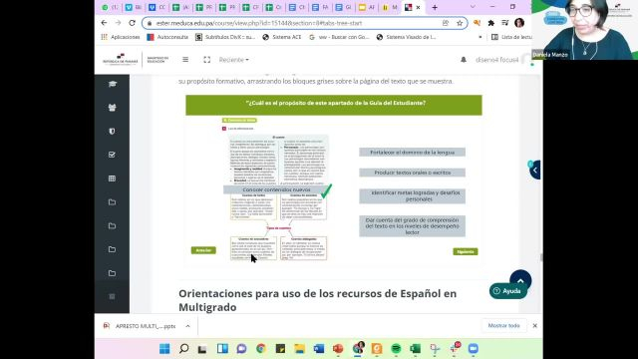The width and height of the screenshot is (638, 359).
Task: Click the scroll-to-top round arrow button
Action: point(520,280)
